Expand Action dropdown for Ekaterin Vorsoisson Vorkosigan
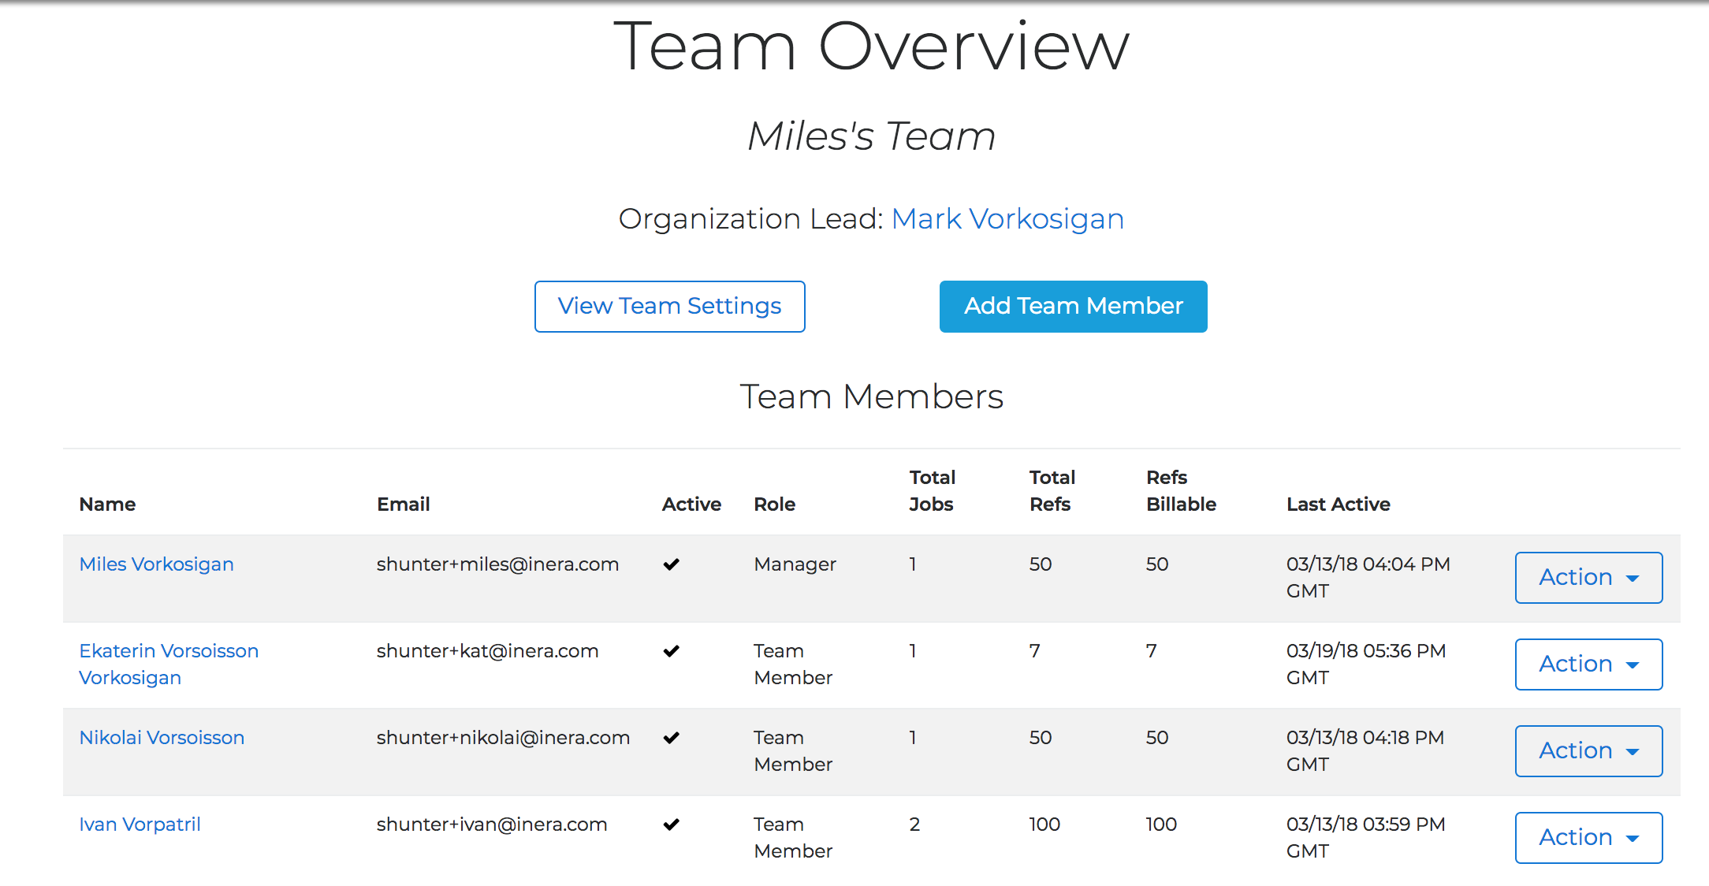Screen dimensions: 1709x886 [1588, 664]
